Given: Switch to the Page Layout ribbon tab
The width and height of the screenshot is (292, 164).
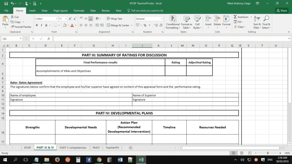Looking at the screenshot, I should point(60,11).
